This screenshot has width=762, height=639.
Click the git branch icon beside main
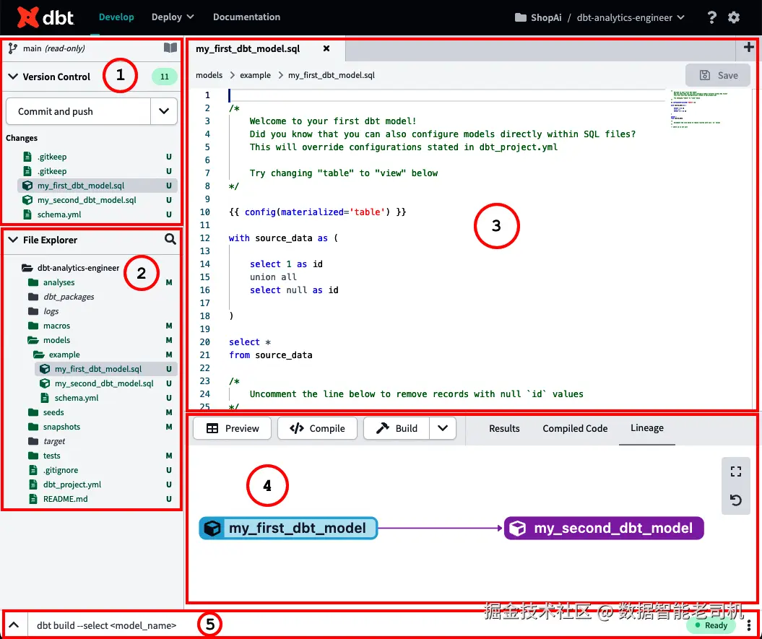(13, 48)
